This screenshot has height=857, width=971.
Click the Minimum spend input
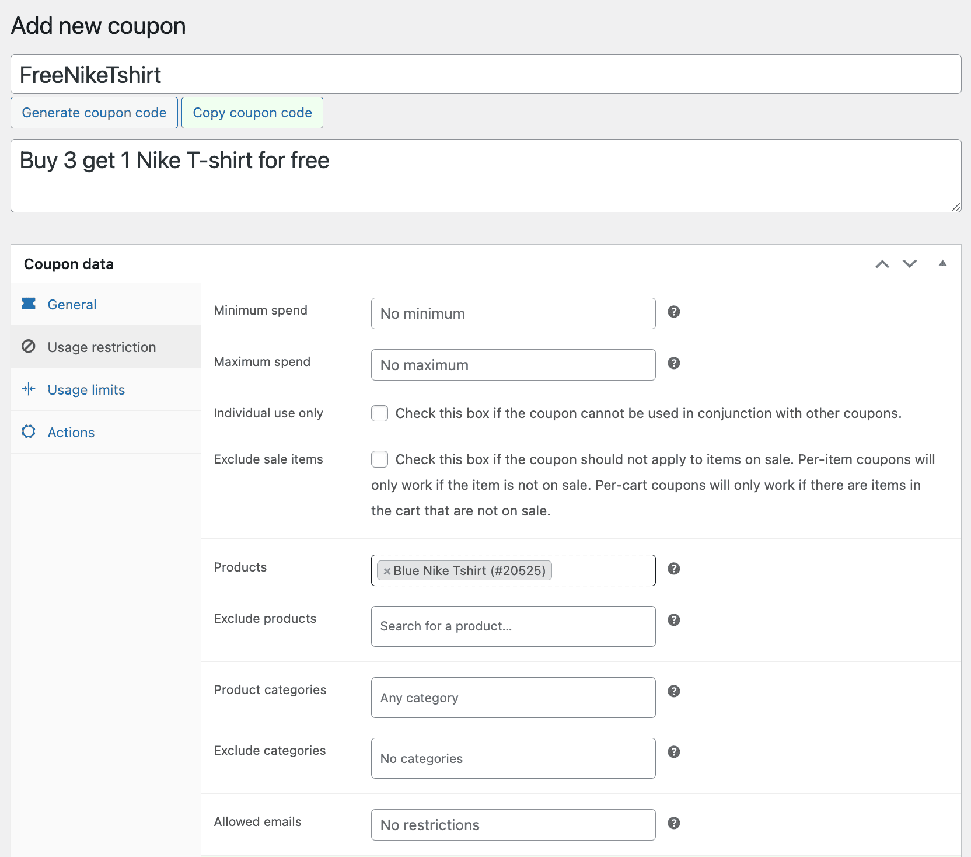[513, 313]
